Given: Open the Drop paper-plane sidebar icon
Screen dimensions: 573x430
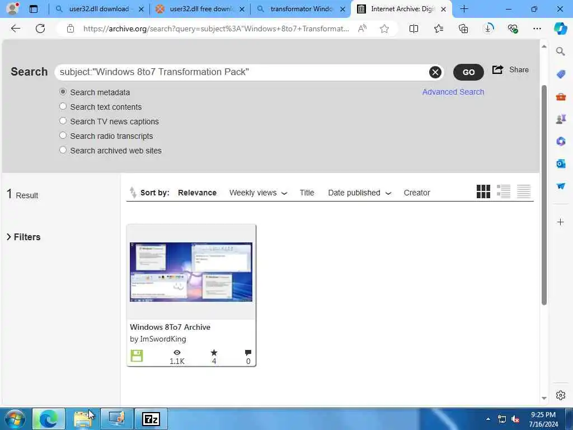Looking at the screenshot, I should (561, 186).
